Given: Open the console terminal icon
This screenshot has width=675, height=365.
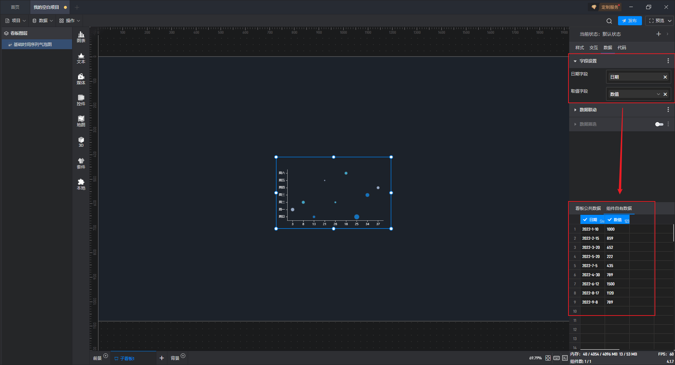Looking at the screenshot, I should point(565,358).
